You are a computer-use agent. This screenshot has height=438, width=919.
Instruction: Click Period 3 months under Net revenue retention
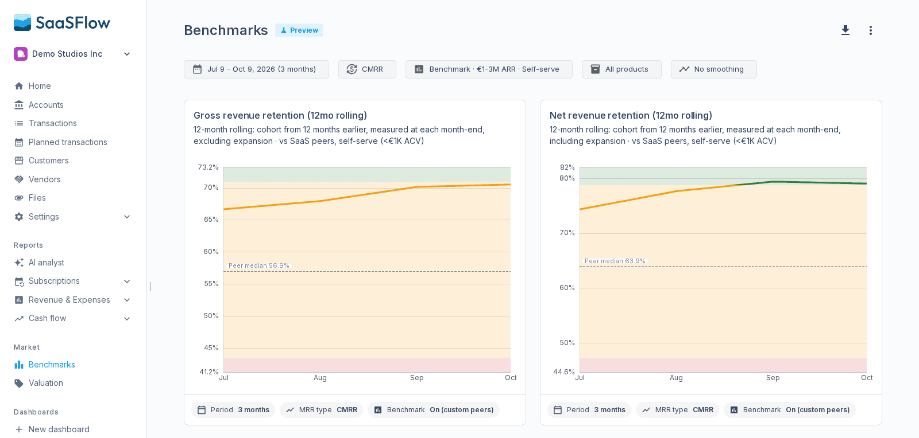589,410
